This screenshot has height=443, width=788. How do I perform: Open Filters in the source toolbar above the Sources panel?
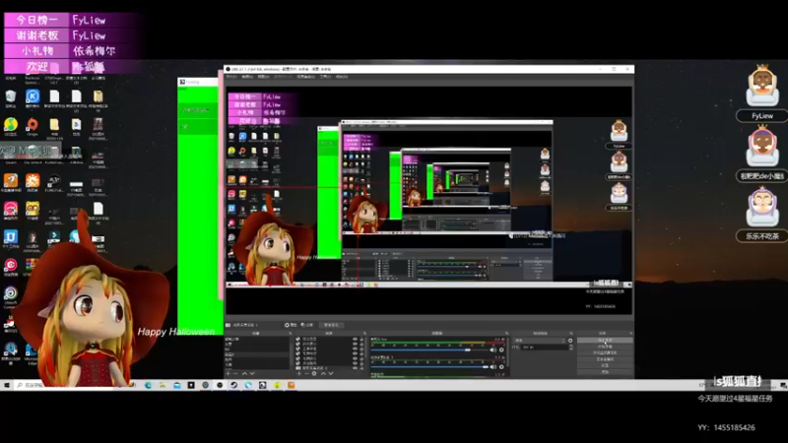306,325
